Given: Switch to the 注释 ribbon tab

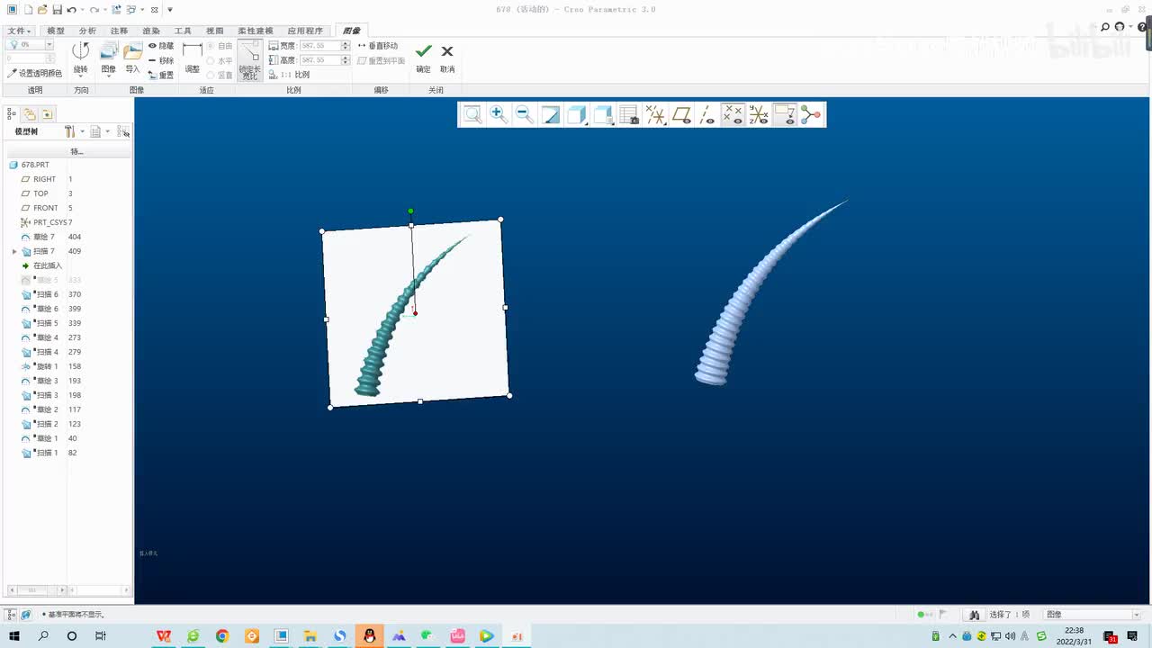Looking at the screenshot, I should click(x=119, y=31).
